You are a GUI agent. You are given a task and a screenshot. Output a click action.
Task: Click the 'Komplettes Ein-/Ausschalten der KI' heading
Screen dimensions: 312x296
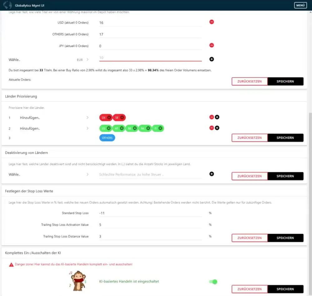pyautogui.click(x=33, y=253)
